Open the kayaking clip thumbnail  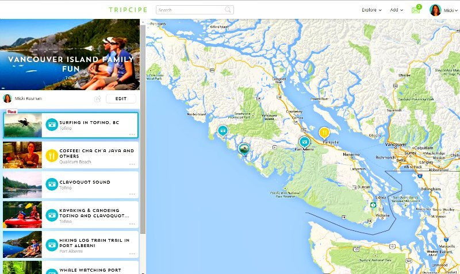point(22,215)
